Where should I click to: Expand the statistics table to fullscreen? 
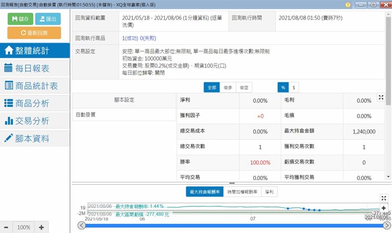381,97
